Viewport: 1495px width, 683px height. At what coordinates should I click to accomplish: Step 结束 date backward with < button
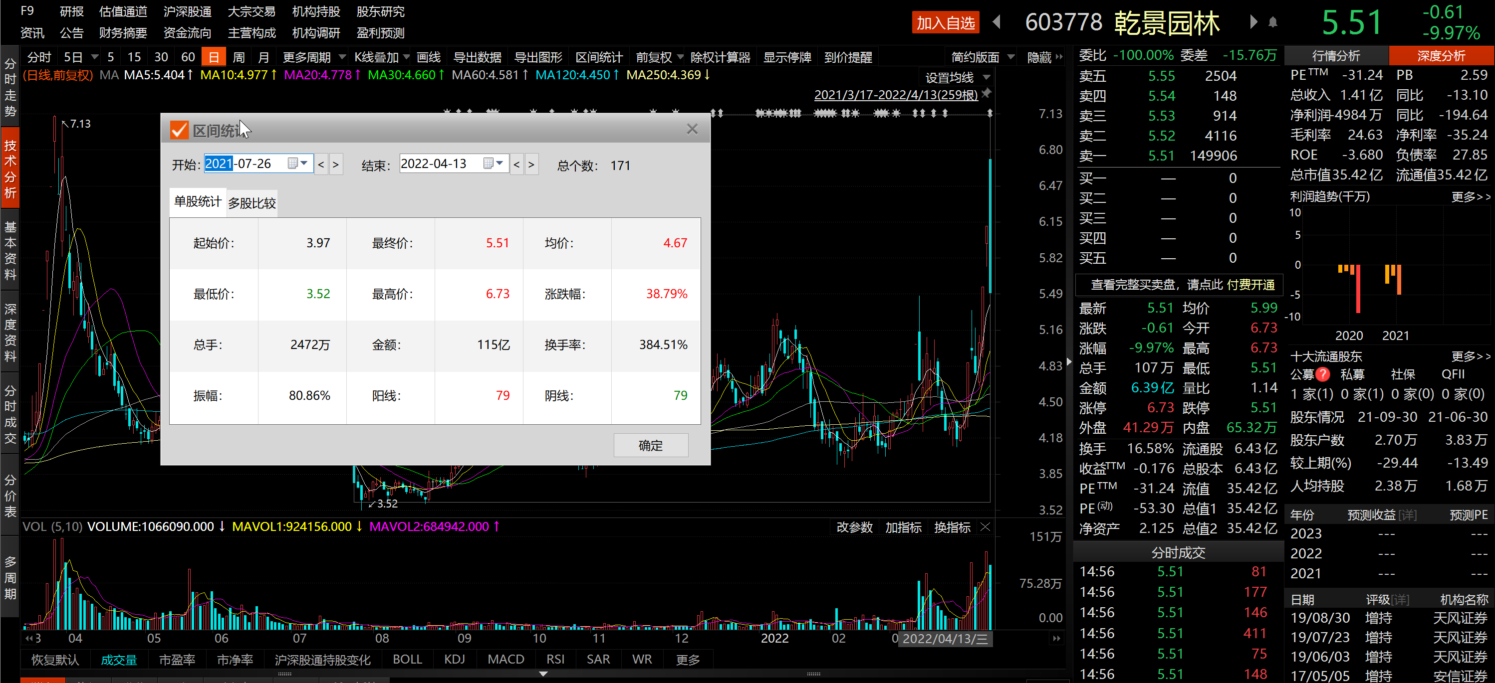point(516,164)
